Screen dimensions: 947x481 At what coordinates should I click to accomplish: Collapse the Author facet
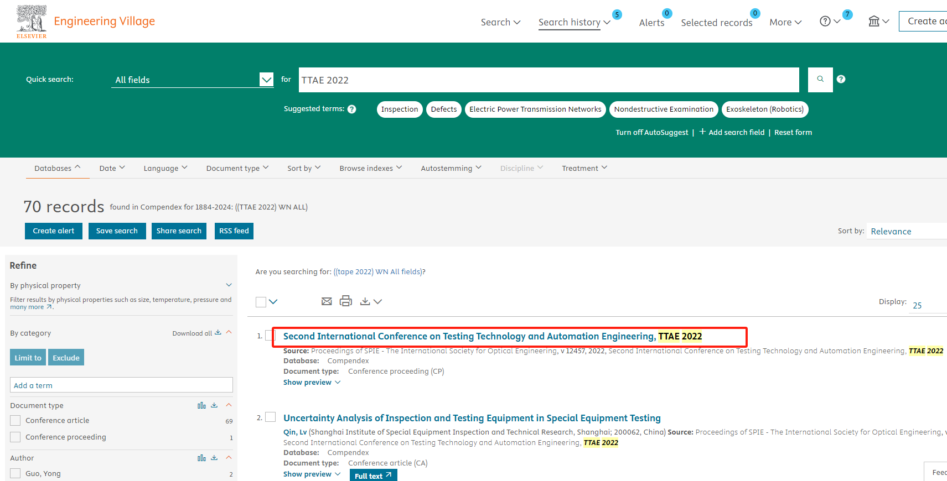pyautogui.click(x=229, y=457)
